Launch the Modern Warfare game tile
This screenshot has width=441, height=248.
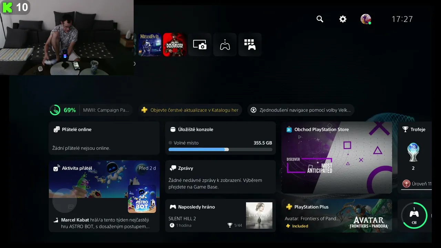click(x=175, y=44)
